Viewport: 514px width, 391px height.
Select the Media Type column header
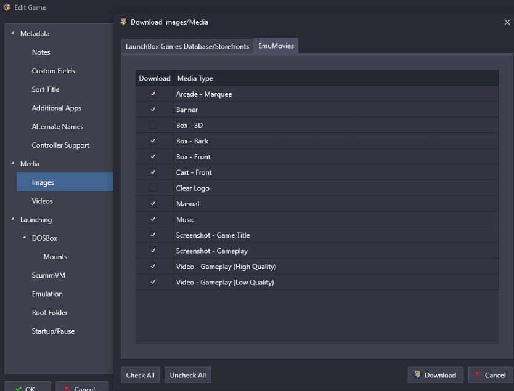pos(336,78)
